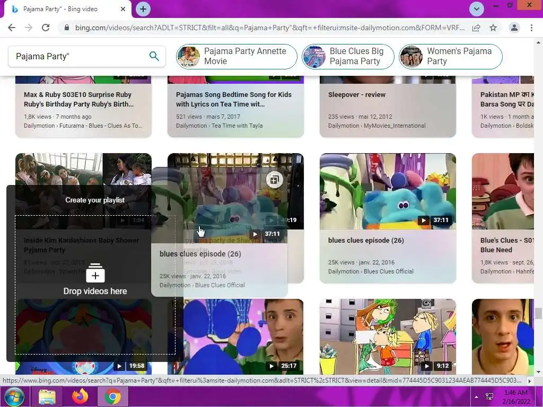
Task: Click the page vertical scrollbar thumb
Action: pos(538,313)
